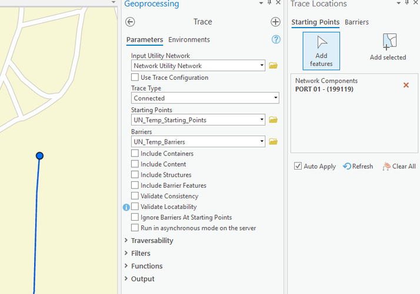Browse for Barriers folder
420x294 pixels.
point(273,141)
